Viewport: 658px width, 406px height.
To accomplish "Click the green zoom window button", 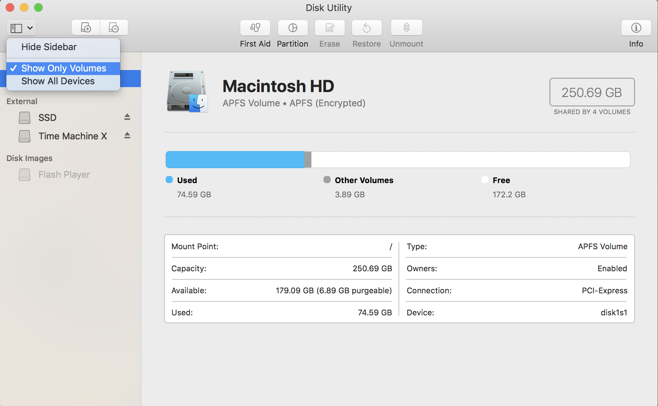I will pos(38,7).
